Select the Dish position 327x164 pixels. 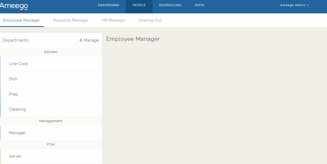tap(13, 79)
